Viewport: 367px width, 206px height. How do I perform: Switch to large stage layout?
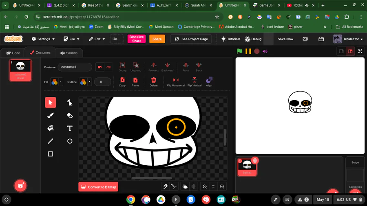pyautogui.click(x=350, y=51)
